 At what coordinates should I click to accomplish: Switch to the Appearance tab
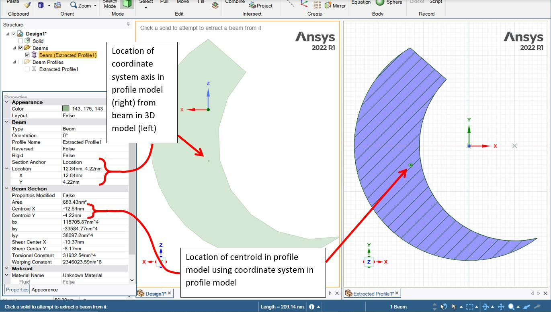45,290
